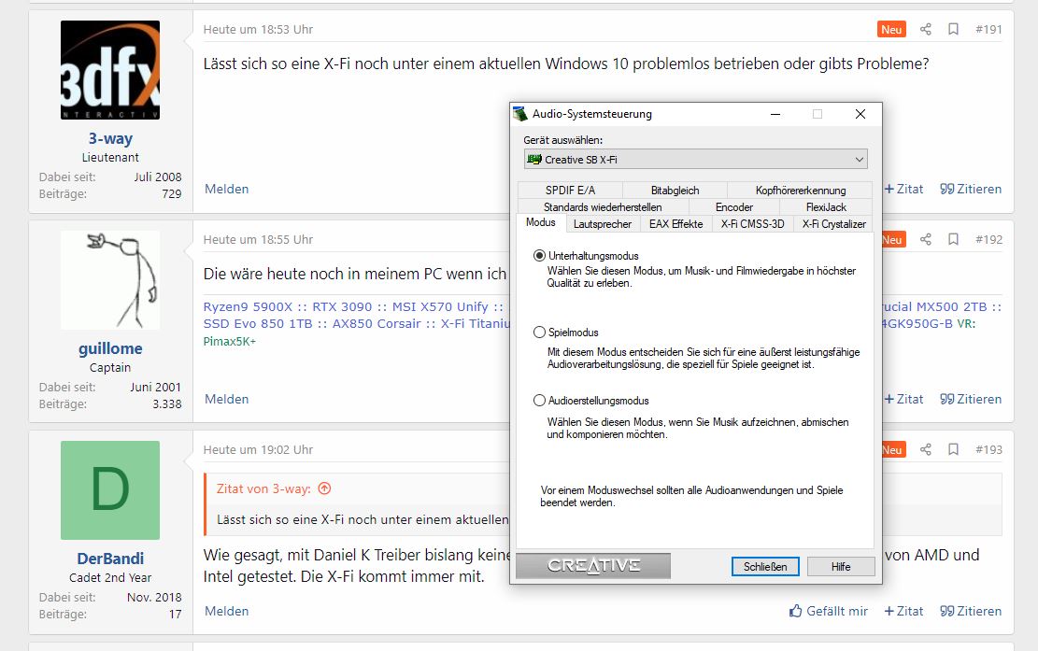This screenshot has width=1038, height=651.
Task: Click Zitieren on post #192
Action: (971, 400)
